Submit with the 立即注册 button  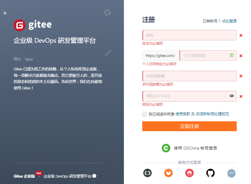(189, 126)
